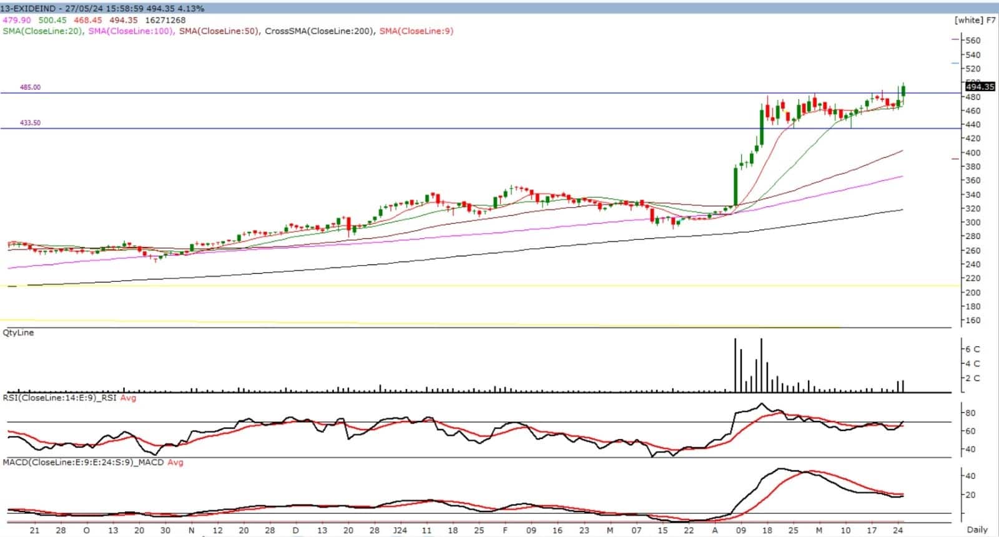Screen dimensions: 999x537
Task: Choose the red SMA(CloseLine:9) legend label
Action: pyautogui.click(x=416, y=31)
